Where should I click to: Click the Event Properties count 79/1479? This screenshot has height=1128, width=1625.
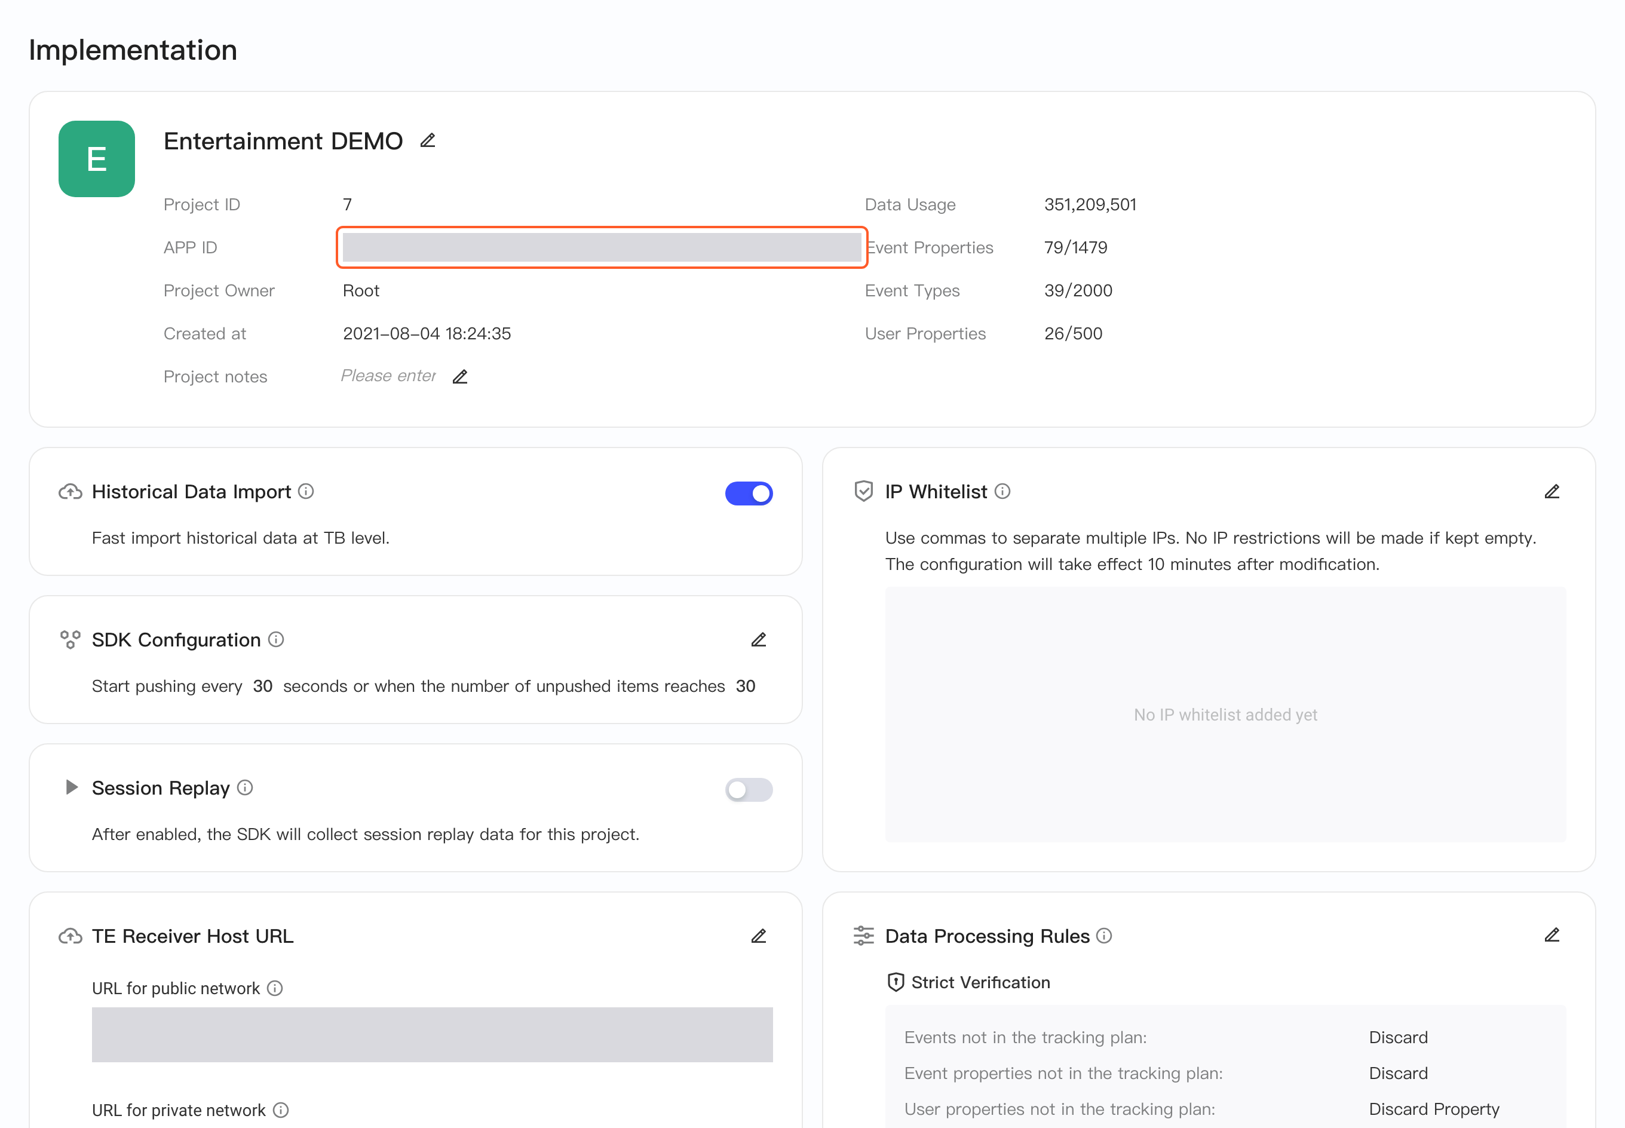click(x=1075, y=247)
